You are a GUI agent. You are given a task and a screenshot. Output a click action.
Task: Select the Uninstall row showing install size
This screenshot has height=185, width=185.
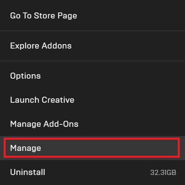[x=92, y=172]
